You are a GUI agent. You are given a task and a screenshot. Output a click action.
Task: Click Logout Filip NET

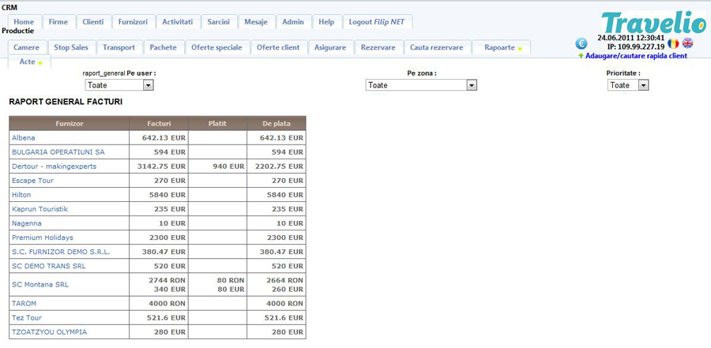click(x=377, y=22)
